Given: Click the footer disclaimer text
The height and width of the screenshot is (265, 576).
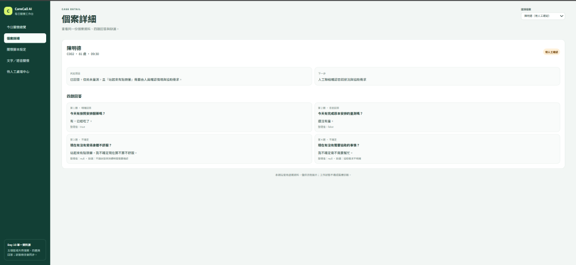Looking at the screenshot, I should pos(313,175).
